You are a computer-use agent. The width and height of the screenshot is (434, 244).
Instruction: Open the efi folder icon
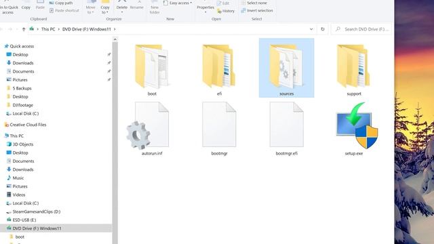point(219,66)
